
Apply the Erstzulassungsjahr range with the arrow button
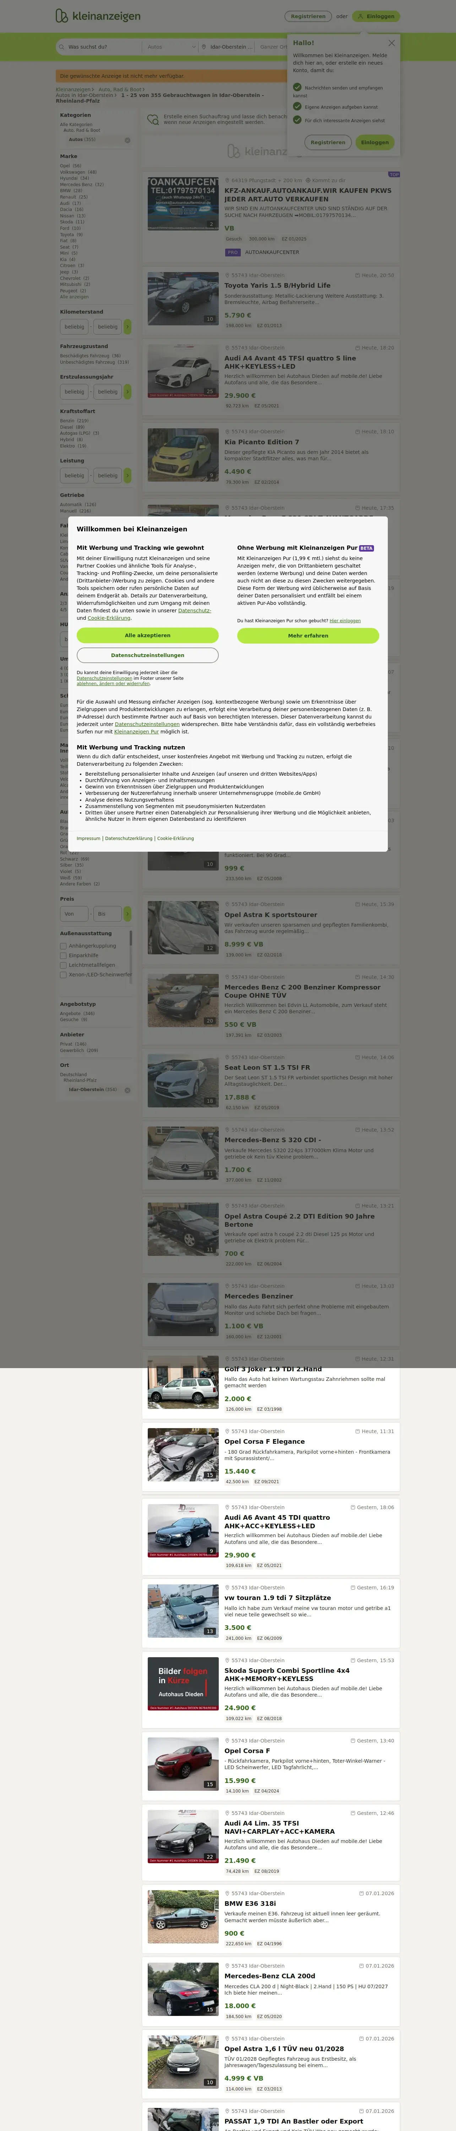pos(127,391)
